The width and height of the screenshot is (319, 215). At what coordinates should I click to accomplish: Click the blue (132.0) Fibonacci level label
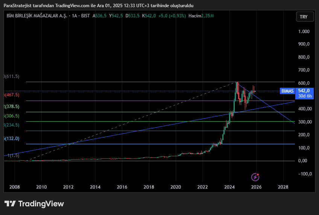tap(12, 139)
